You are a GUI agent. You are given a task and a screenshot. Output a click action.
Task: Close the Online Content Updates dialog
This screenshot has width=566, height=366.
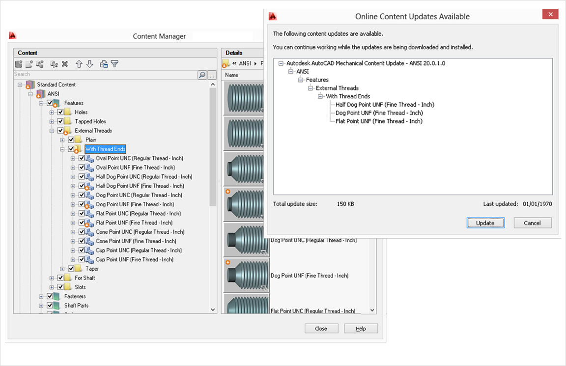coord(550,14)
